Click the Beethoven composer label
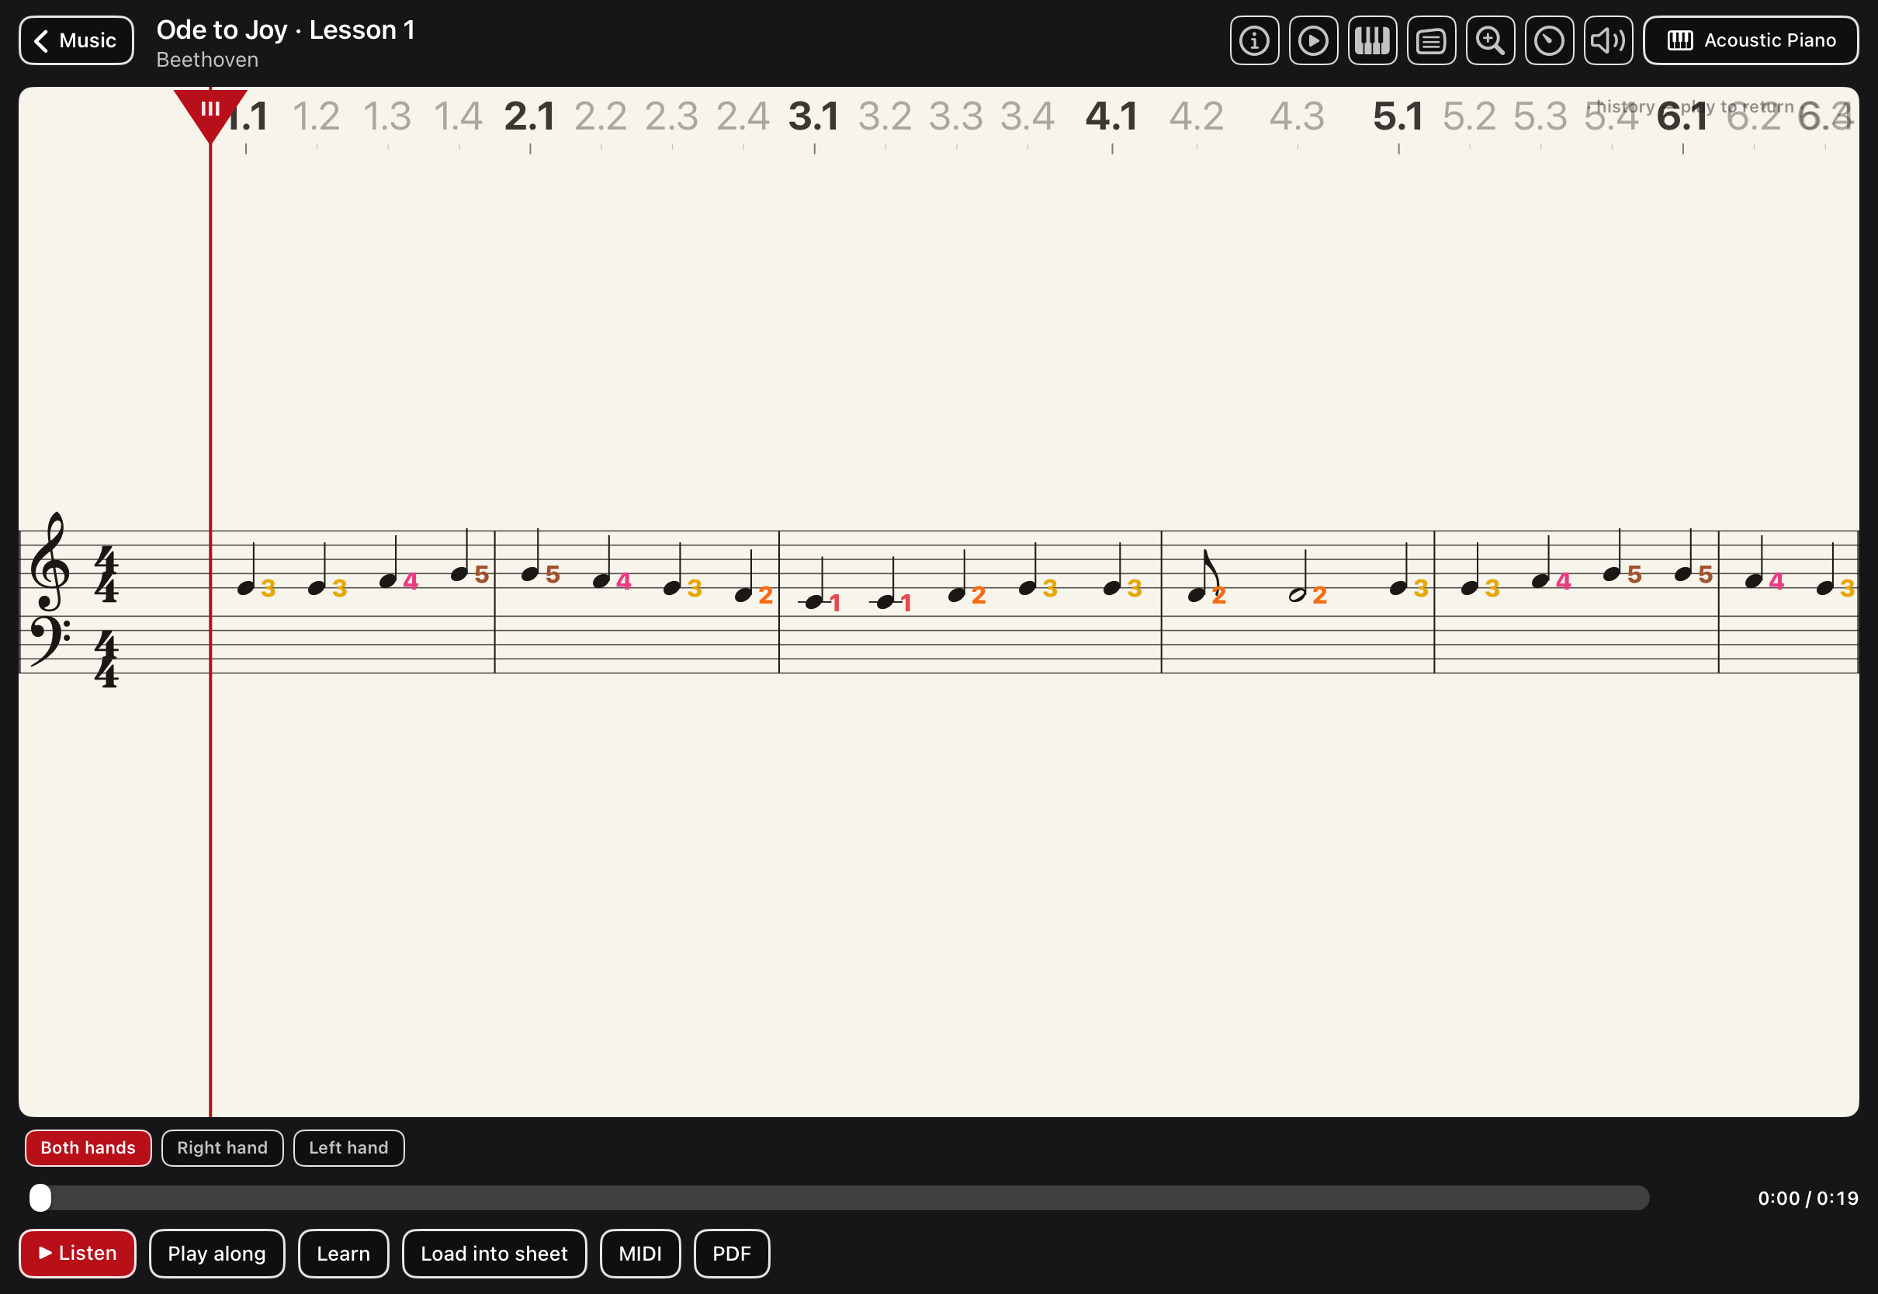Viewport: 1878px width, 1294px height. pyautogui.click(x=207, y=60)
